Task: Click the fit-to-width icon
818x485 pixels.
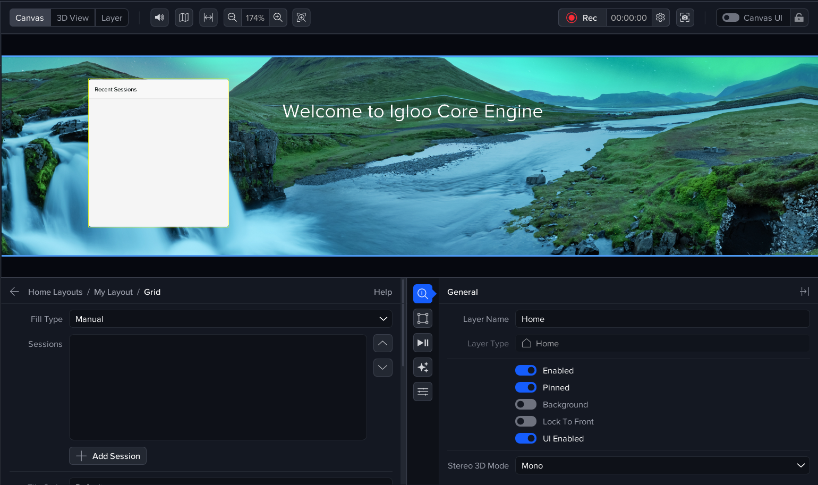Action: (208, 18)
